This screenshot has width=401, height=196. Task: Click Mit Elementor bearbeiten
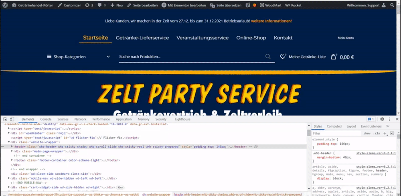click(x=184, y=5)
